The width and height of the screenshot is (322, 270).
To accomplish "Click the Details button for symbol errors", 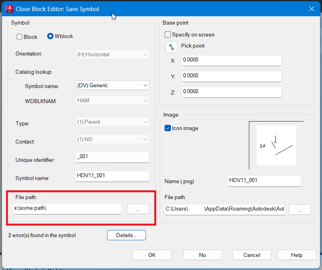I will 126,235.
